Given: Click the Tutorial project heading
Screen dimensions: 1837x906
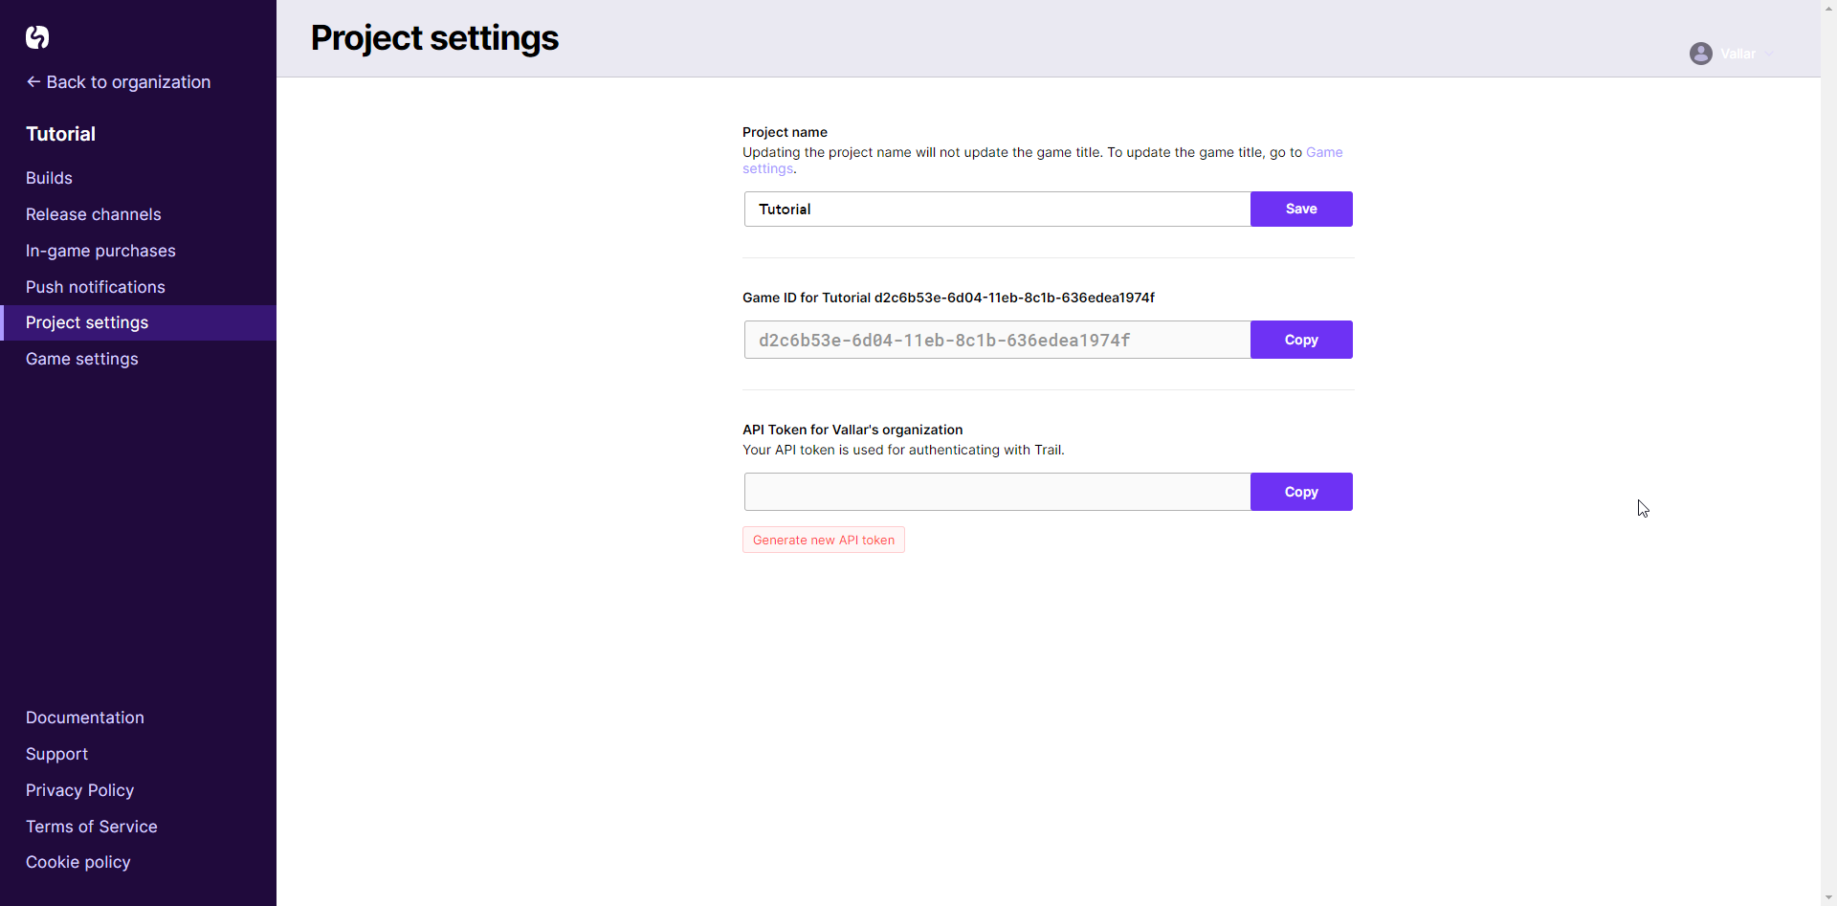Looking at the screenshot, I should [x=60, y=134].
